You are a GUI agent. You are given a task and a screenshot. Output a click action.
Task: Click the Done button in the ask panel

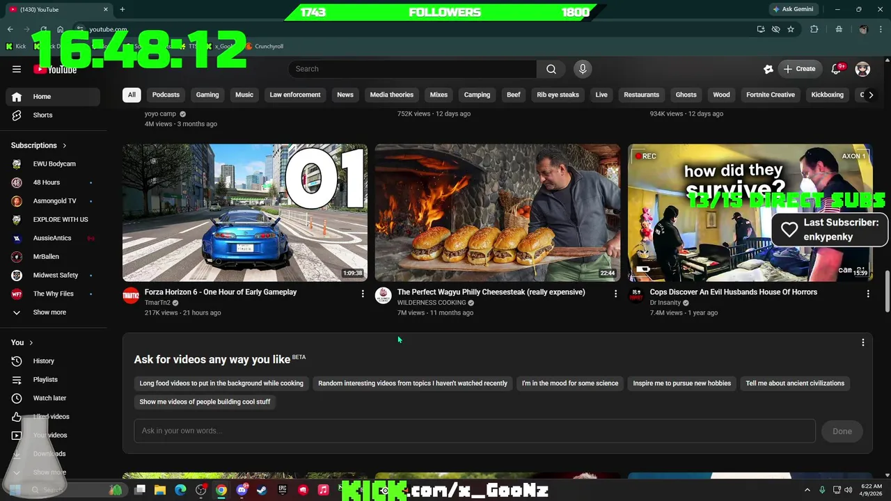coord(842,431)
